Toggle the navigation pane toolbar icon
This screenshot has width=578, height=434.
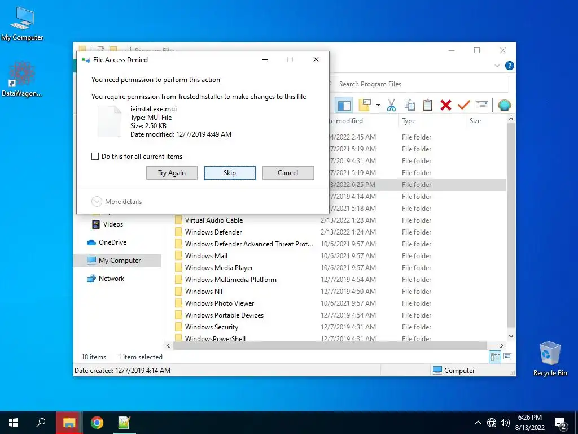[344, 106]
